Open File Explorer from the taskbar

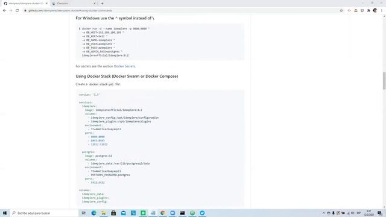[104, 213]
